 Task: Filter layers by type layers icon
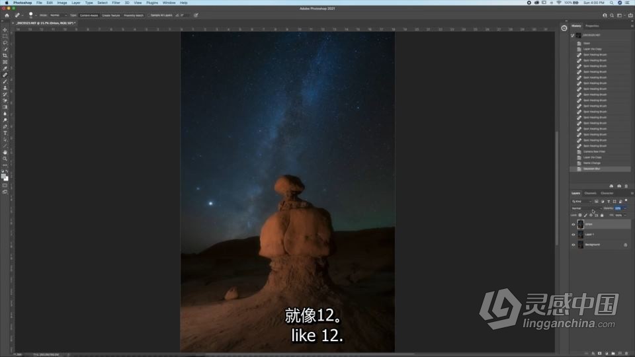[x=609, y=201]
